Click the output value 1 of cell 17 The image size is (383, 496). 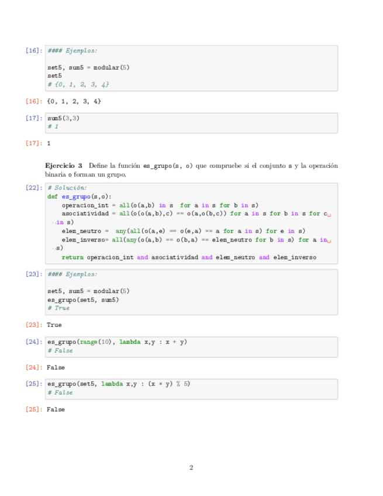coord(49,143)
